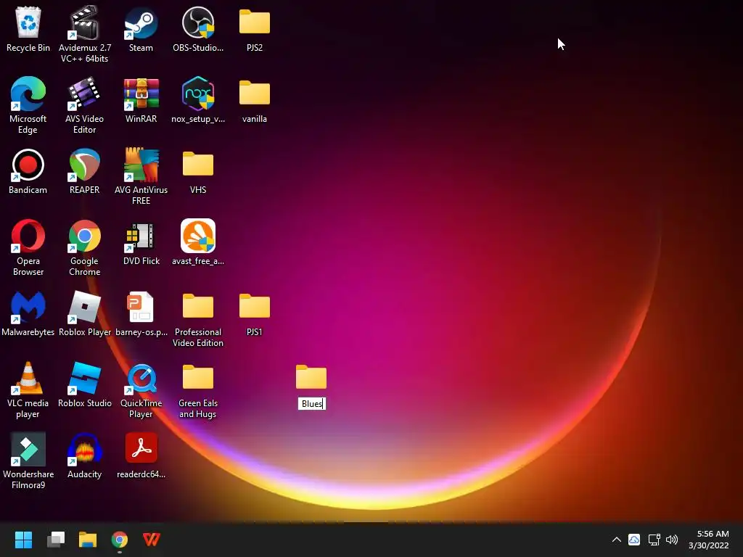The height and width of the screenshot is (557, 743).
Task: Select the PJS2 folder
Action: coord(255,22)
